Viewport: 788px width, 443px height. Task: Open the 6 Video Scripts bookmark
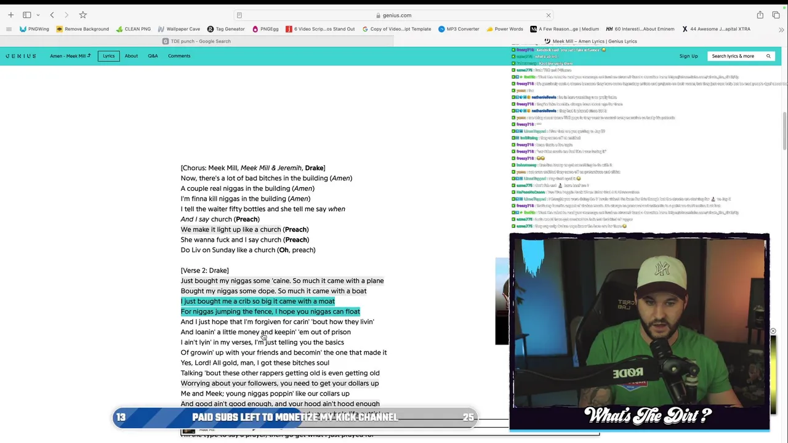(x=320, y=29)
